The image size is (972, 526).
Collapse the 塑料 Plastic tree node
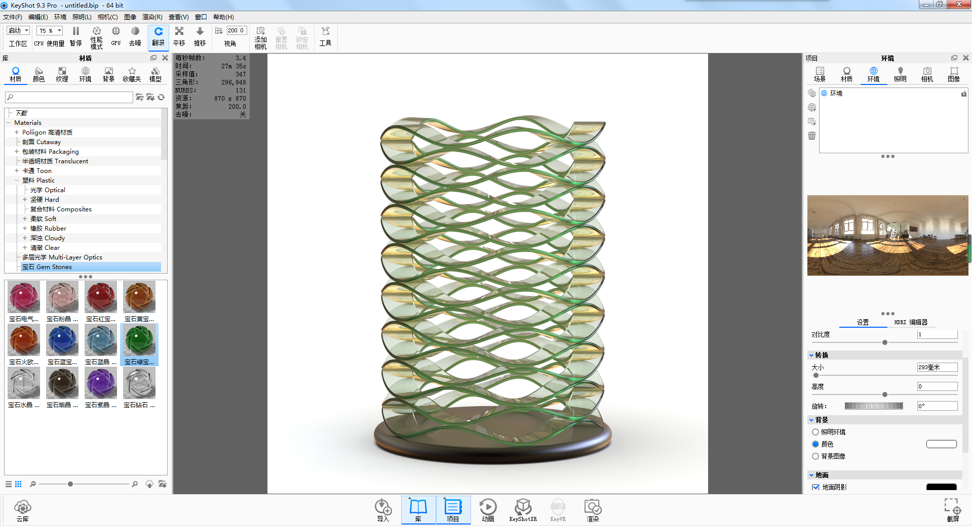pos(17,181)
